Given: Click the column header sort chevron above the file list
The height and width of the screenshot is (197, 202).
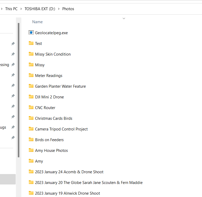Looking at the screenshot, I should pyautogui.click(x=124, y=18).
